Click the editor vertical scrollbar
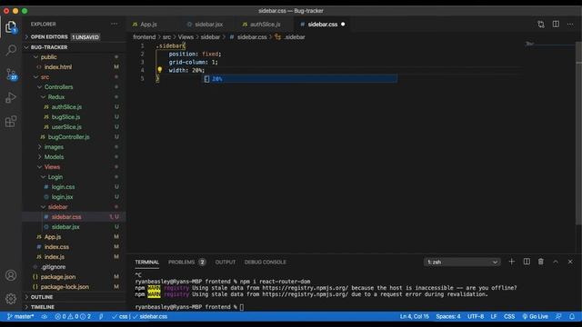This screenshot has height=327, width=582. (578, 134)
